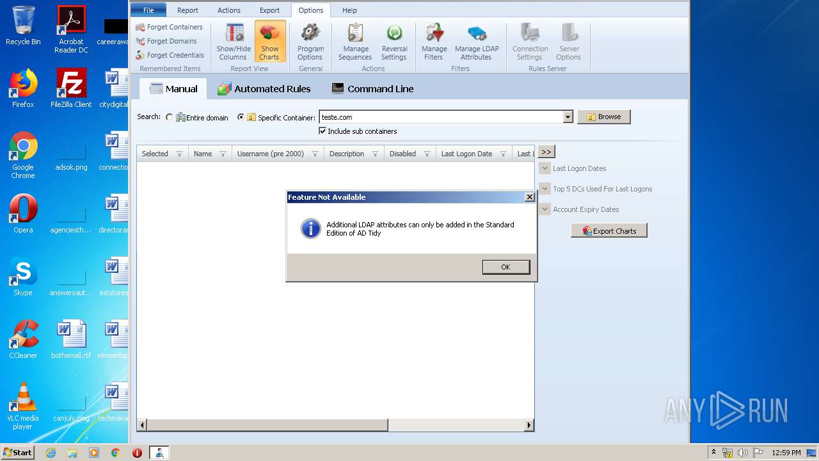Open Show/Hide Columns

[x=234, y=42]
